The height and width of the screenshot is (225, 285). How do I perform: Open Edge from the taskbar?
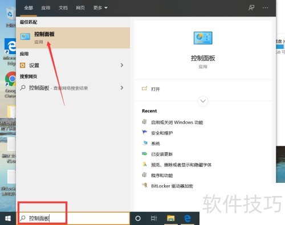coord(188,219)
